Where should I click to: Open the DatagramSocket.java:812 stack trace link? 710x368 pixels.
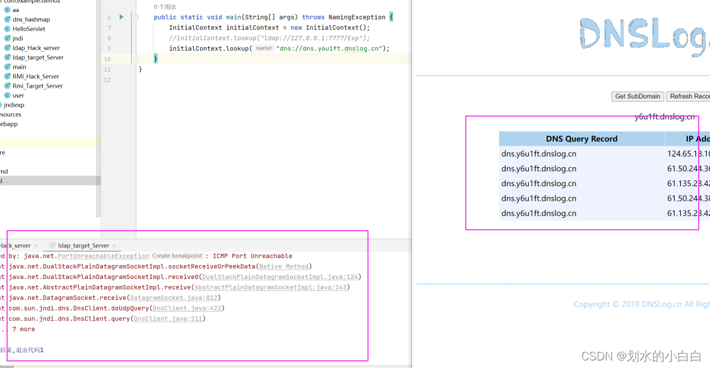click(174, 298)
